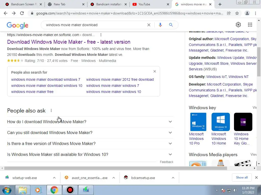This screenshot has width=261, height=195.
Task: Click the Google logo
Action: 18,25
